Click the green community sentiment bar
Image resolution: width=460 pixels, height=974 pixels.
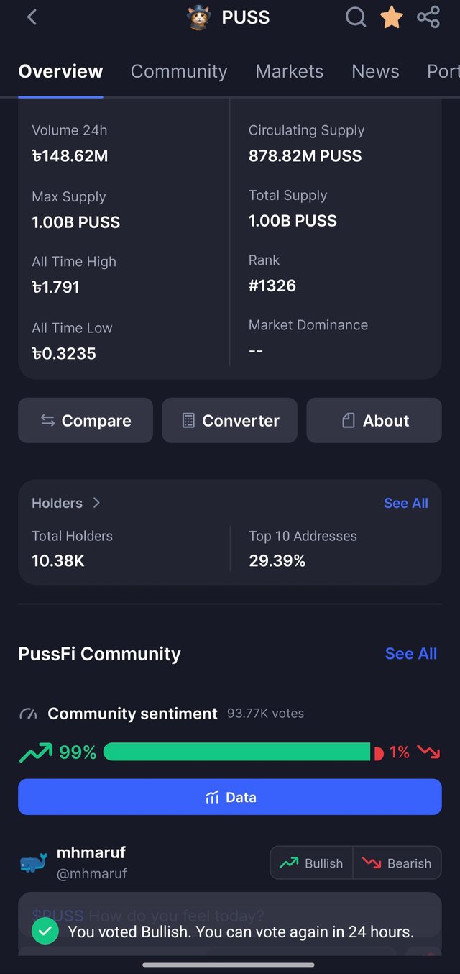[x=236, y=752]
